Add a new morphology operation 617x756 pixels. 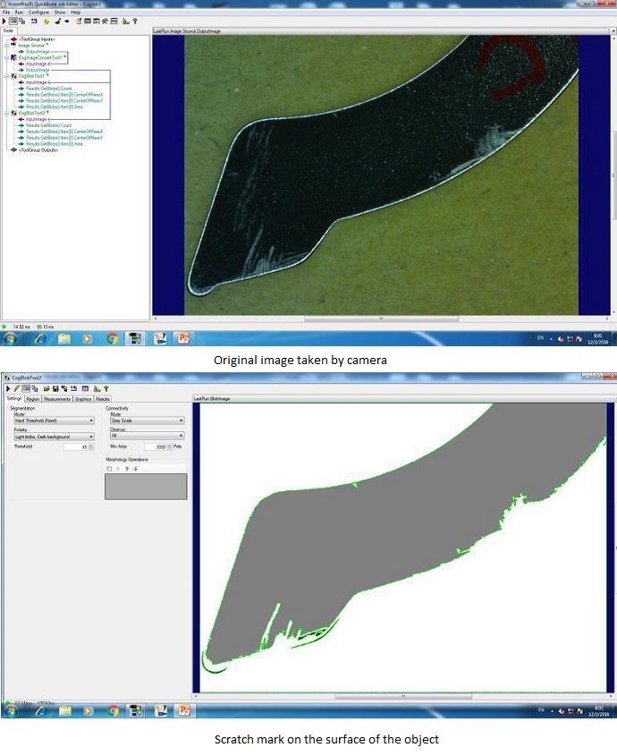coord(109,468)
